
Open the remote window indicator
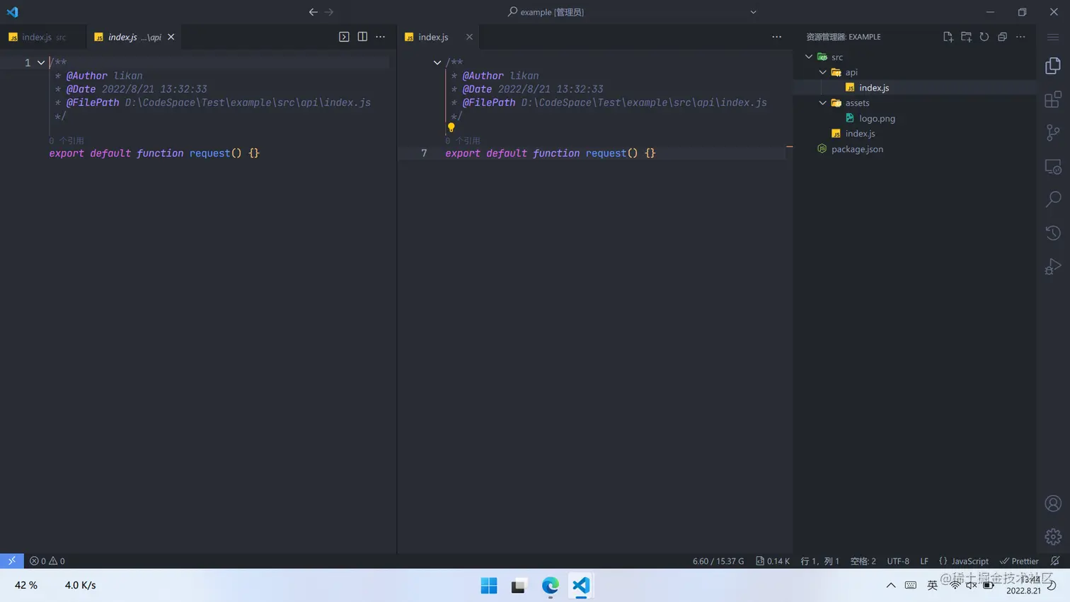pos(12,561)
